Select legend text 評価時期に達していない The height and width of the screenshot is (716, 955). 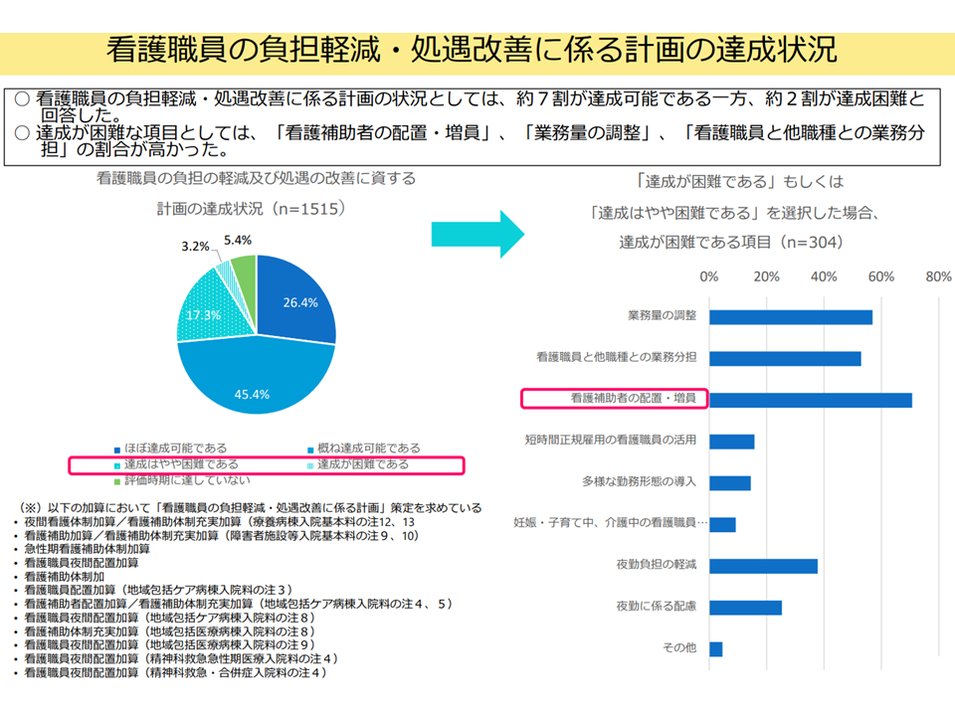coord(187,479)
